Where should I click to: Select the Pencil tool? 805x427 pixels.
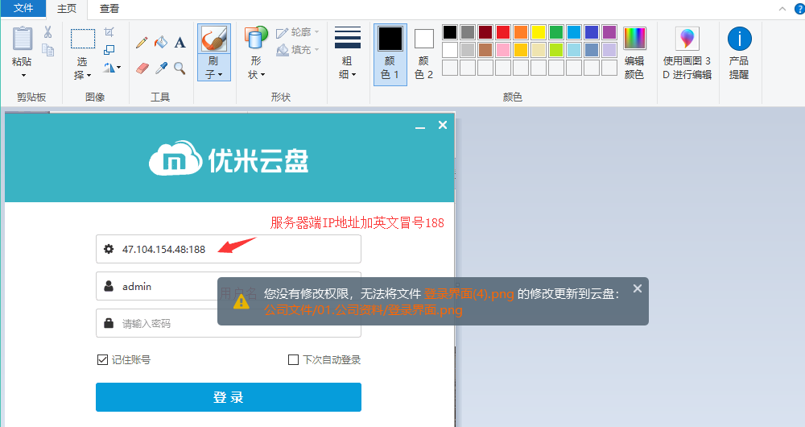click(142, 42)
